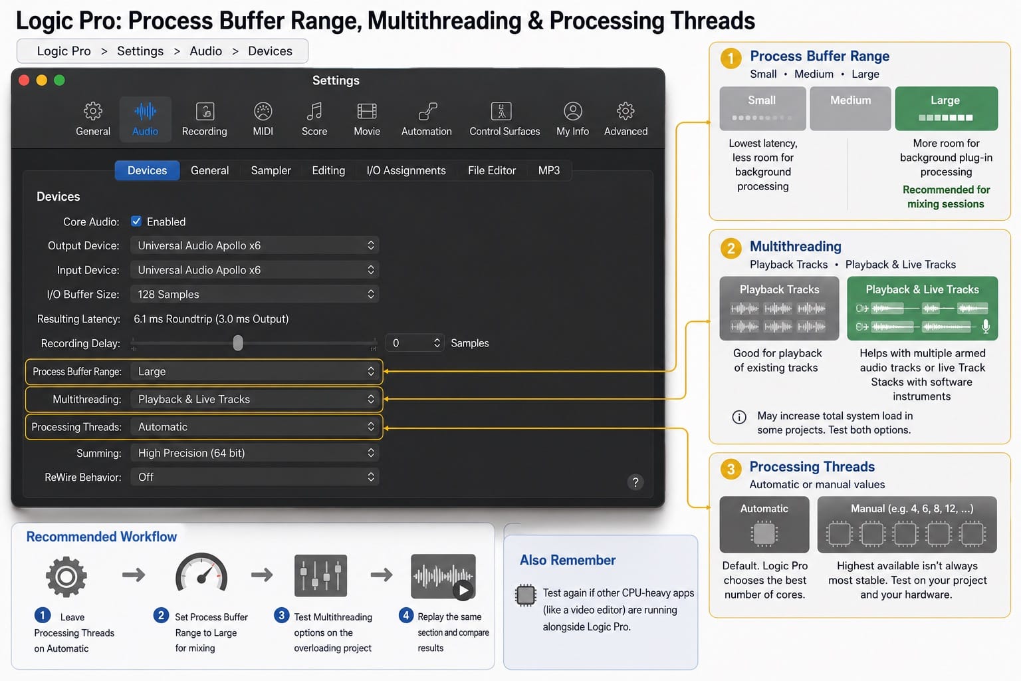This screenshot has height=681, width=1021.
Task: Select the Manual threads card
Action: point(907,525)
